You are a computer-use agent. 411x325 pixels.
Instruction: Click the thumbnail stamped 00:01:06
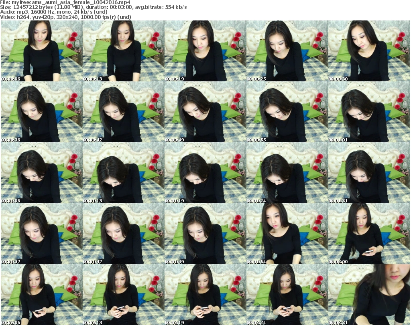42,173
